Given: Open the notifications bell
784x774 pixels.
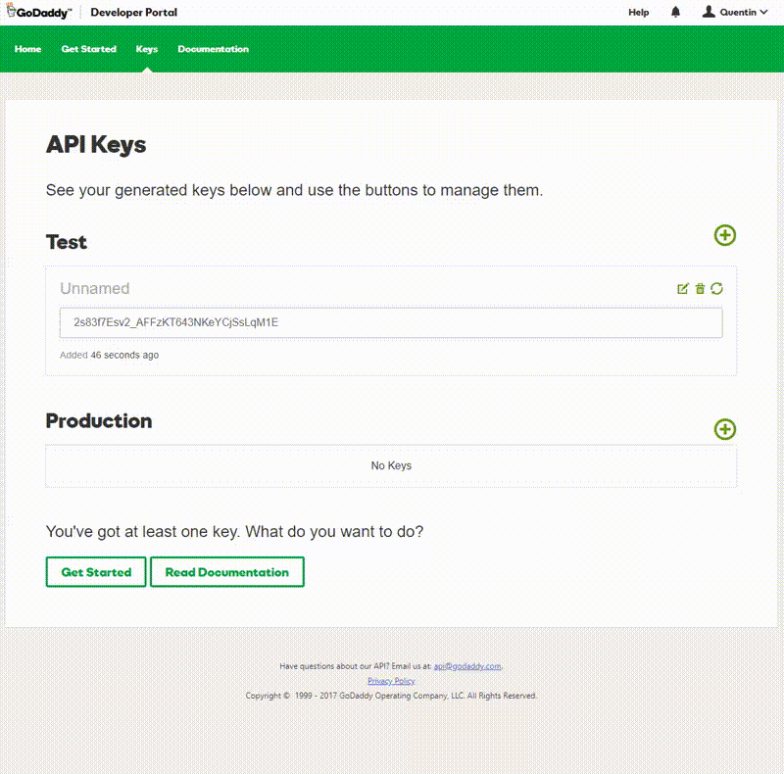Looking at the screenshot, I should tap(677, 12).
